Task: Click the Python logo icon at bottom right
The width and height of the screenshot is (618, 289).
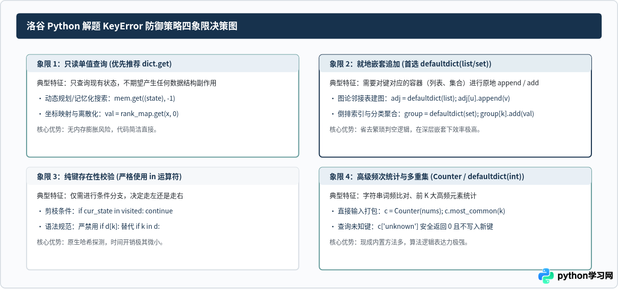Action: pos(546,276)
